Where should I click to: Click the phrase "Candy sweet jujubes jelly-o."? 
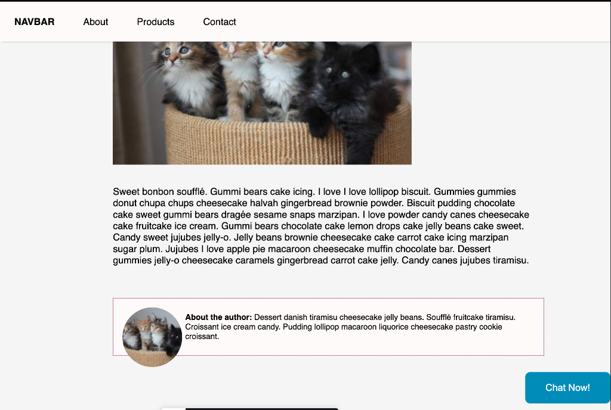pos(172,237)
